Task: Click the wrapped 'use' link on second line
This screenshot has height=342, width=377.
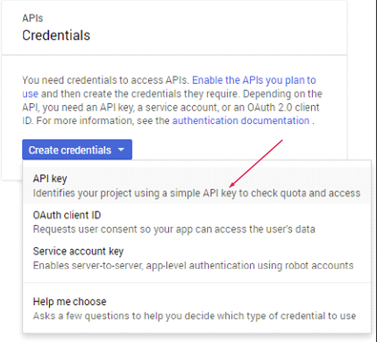Action: coord(30,94)
